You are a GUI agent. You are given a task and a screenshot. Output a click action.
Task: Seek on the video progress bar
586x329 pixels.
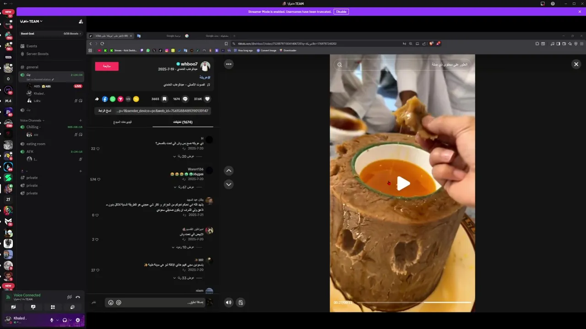(x=414, y=302)
